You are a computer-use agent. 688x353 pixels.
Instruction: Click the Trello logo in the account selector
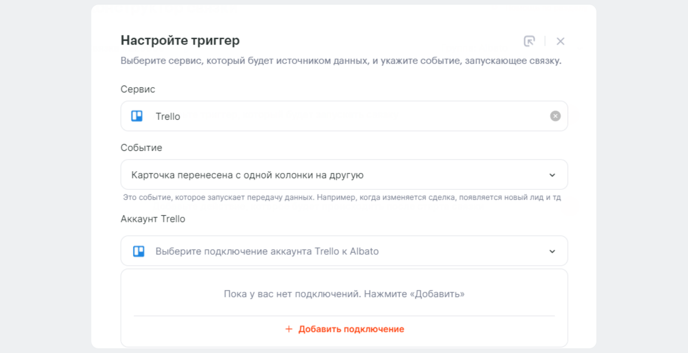pos(138,251)
